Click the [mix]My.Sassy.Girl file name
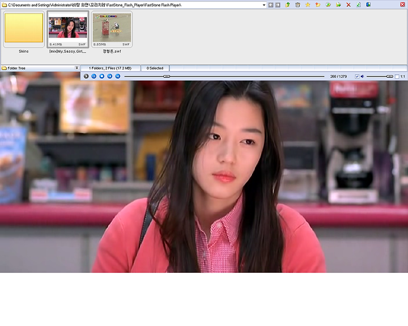The image size is (408, 326). pos(67,51)
